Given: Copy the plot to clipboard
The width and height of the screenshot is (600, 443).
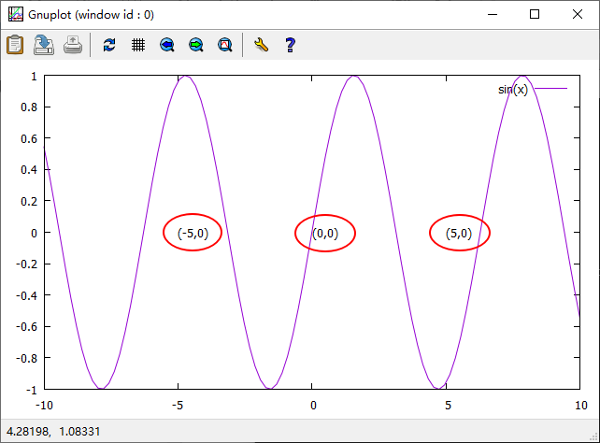Looking at the screenshot, I should [x=15, y=45].
